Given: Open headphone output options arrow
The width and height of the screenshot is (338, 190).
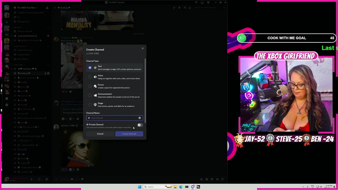Looking at the screenshot, I should 42,179.
